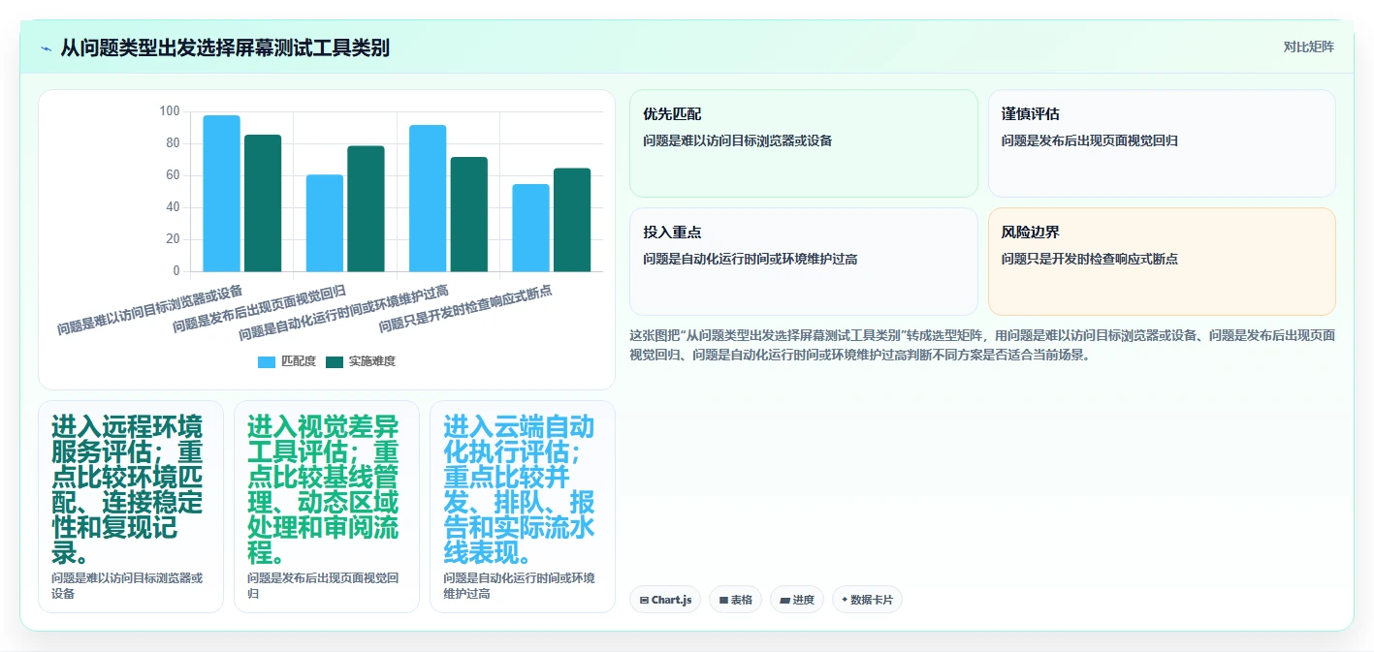Image resolution: width=1374 pixels, height=652 pixels.
Task: Select the 投入重点 matrix card
Action: tap(804, 262)
